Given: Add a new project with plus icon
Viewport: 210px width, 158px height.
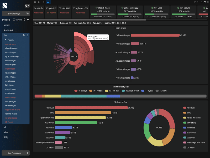Looking at the screenshot, I should [x=28, y=20].
